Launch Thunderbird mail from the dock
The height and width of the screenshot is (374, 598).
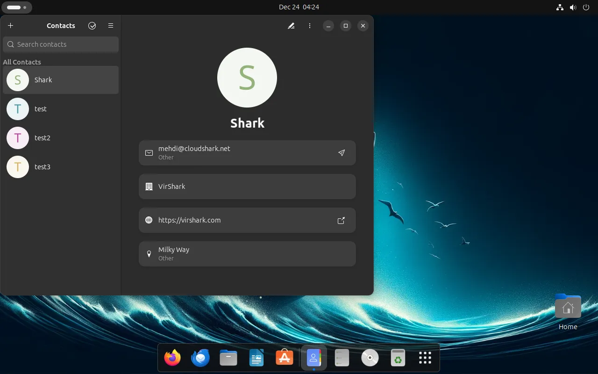pyautogui.click(x=200, y=358)
